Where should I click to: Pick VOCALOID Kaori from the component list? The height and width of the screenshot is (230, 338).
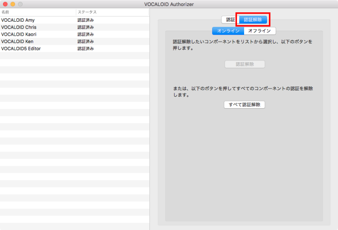[19, 34]
